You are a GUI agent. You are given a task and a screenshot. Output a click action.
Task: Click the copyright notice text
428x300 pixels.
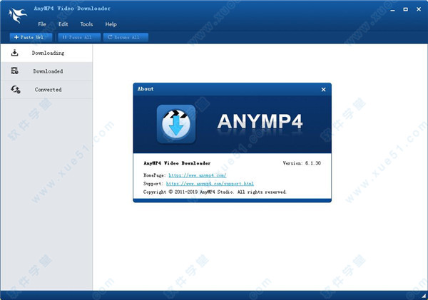(x=215, y=192)
